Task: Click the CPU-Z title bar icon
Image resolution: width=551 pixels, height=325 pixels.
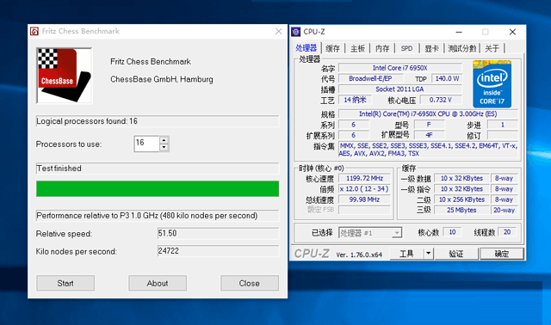Action: [x=296, y=32]
